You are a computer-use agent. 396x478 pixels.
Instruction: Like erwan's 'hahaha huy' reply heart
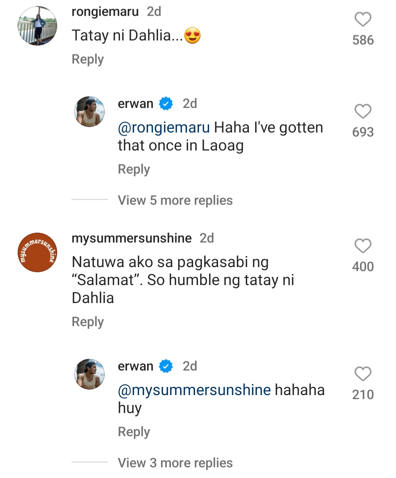tap(363, 374)
